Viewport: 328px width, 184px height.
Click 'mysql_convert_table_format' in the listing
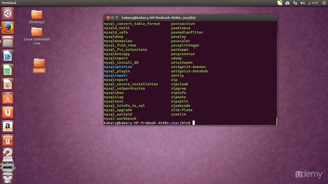(x=132, y=24)
